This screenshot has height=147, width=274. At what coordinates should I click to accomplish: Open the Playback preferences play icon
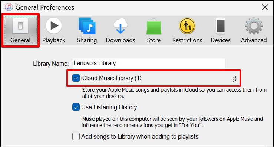54,26
